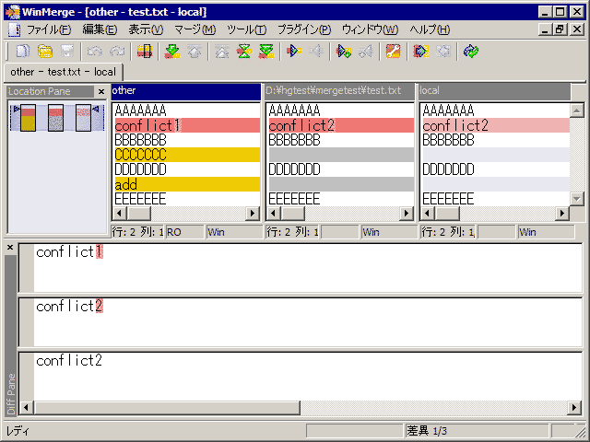Select the 'other - test.txt - local' tab
The height and width of the screenshot is (442, 590).
64,72
